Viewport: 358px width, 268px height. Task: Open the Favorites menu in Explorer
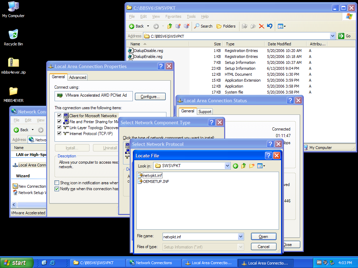click(x=173, y=16)
